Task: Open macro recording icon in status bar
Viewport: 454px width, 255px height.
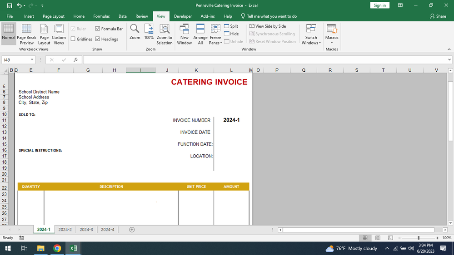Action: pos(21,238)
